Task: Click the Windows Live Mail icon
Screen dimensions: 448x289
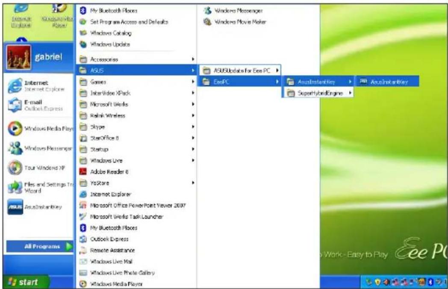Action: [83, 261]
